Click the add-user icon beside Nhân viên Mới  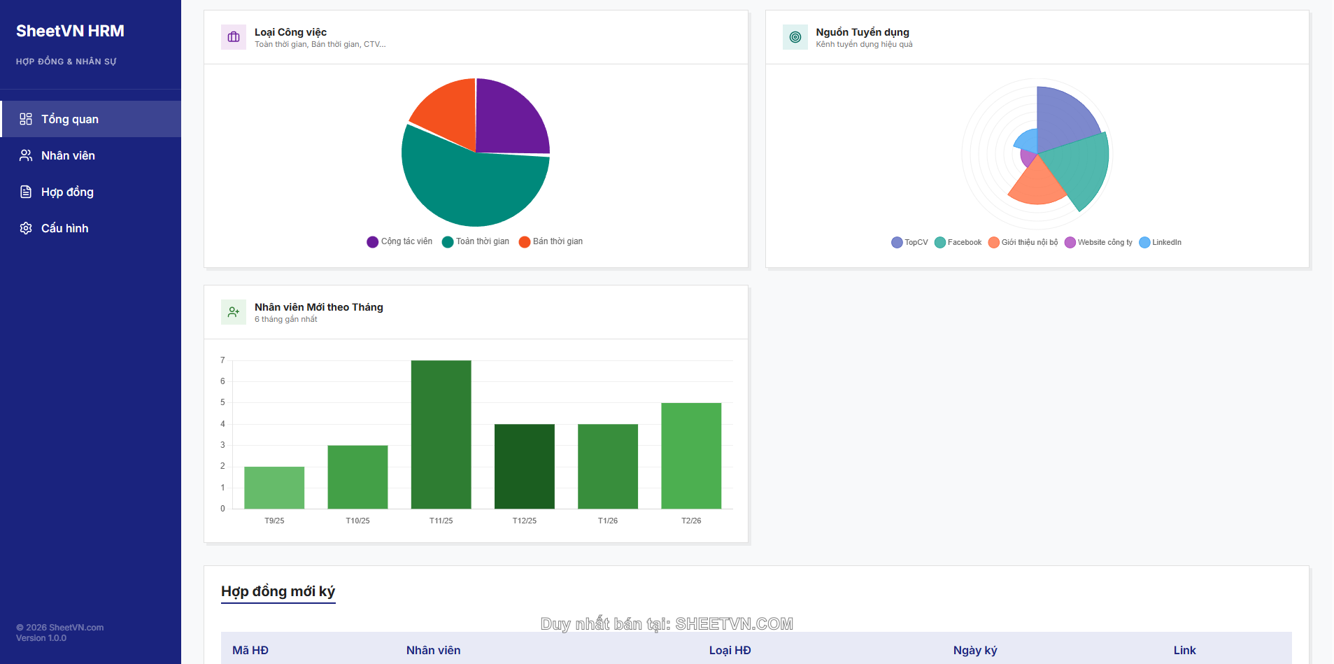(x=234, y=312)
